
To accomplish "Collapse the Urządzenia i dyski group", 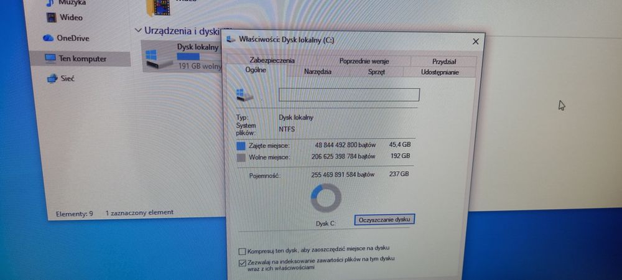I will click(x=138, y=30).
